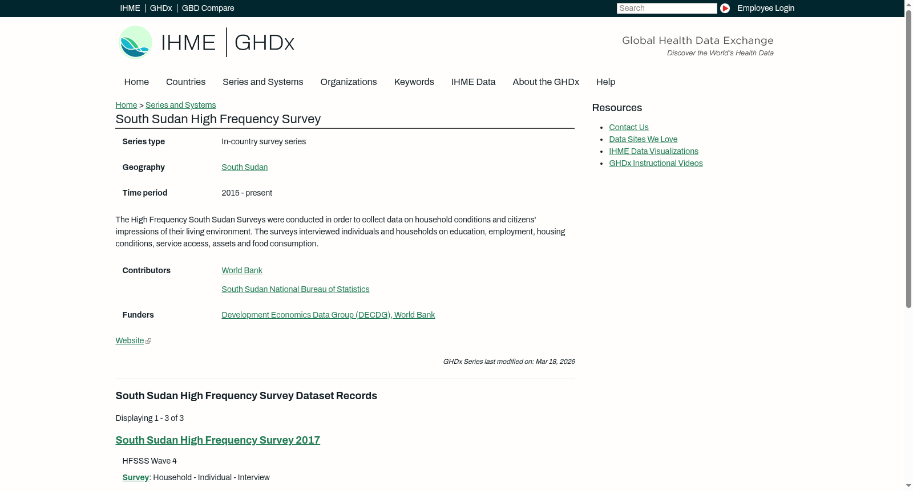Viewport: 913px width, 491px height.
Task: Open South Sudan National Bureau of Statistics link
Action: (x=296, y=289)
